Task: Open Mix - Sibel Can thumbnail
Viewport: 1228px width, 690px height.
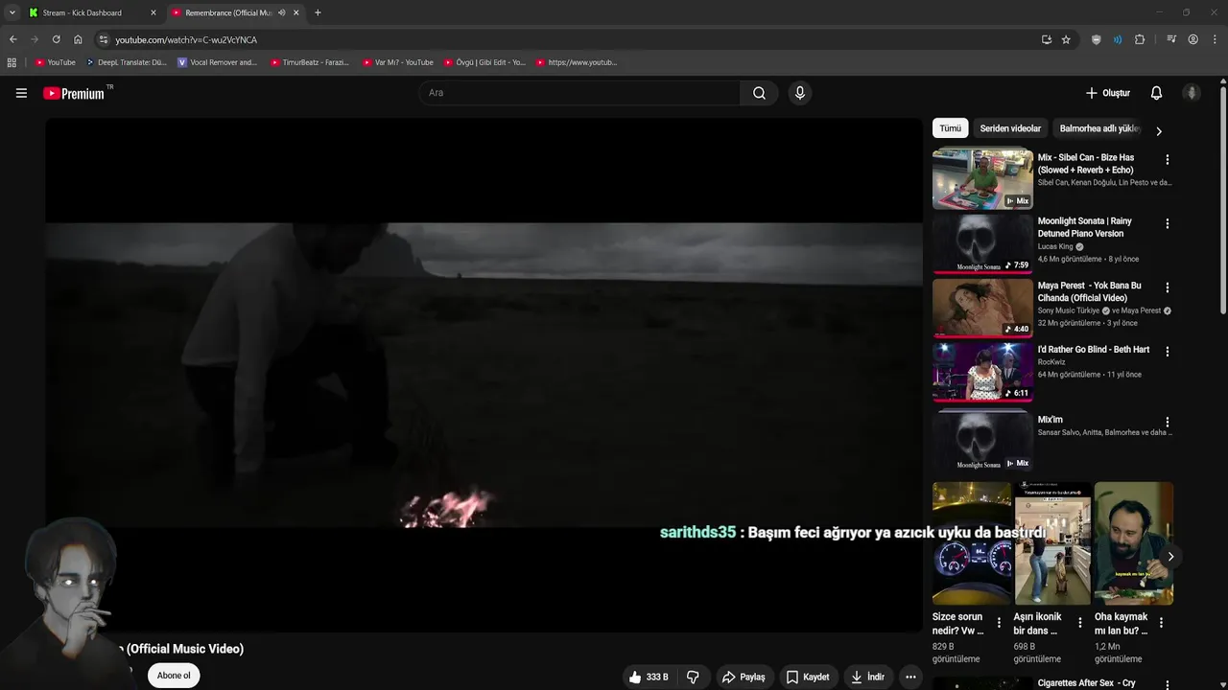Action: tap(982, 178)
